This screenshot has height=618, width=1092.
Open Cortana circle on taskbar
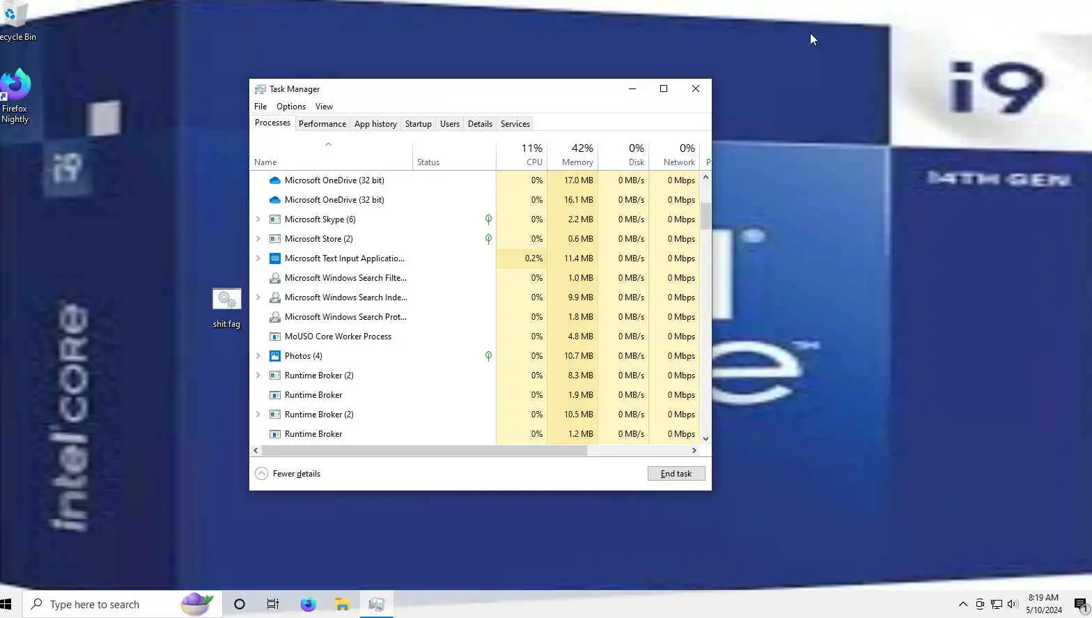pos(239,604)
